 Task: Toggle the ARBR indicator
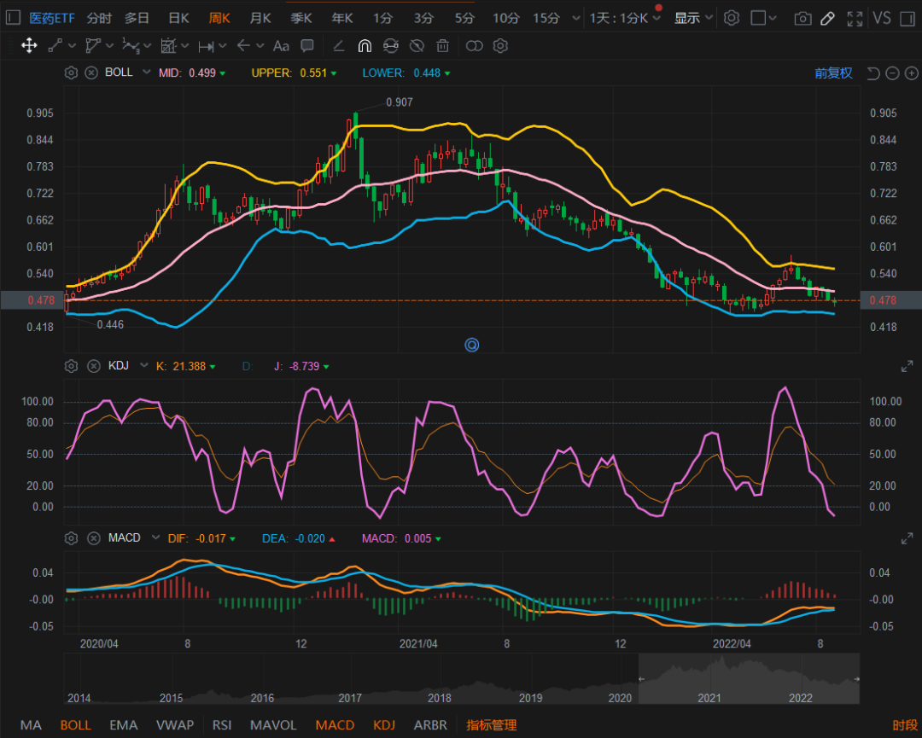click(430, 725)
